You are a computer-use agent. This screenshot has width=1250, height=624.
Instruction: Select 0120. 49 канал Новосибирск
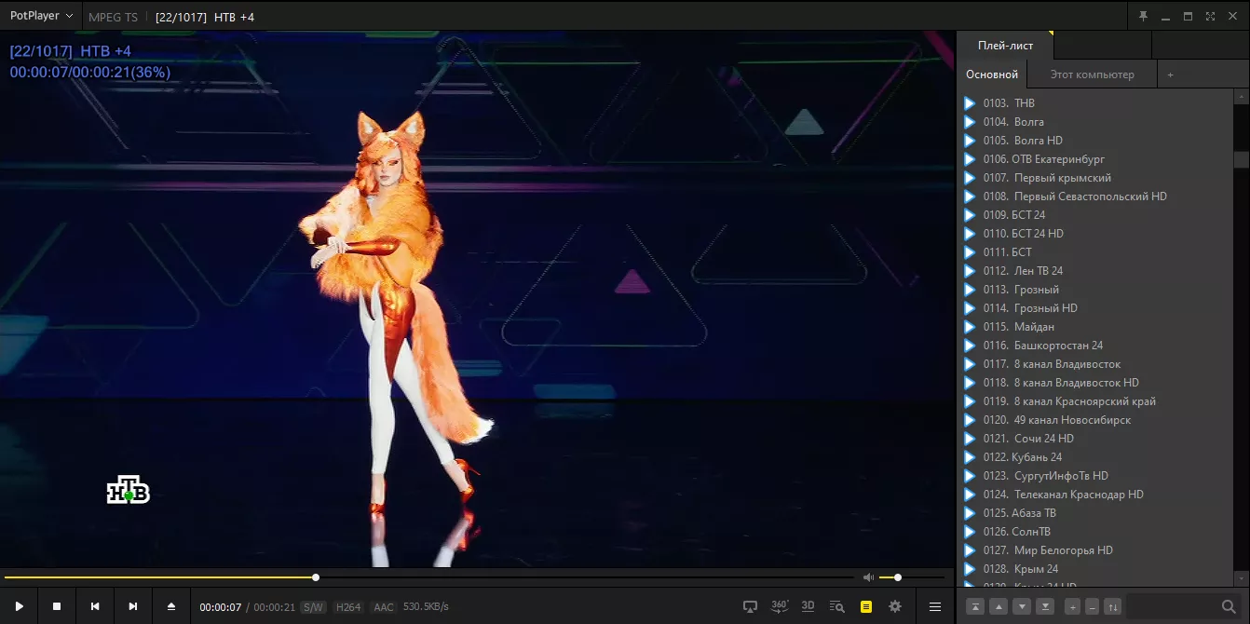tap(1094, 420)
